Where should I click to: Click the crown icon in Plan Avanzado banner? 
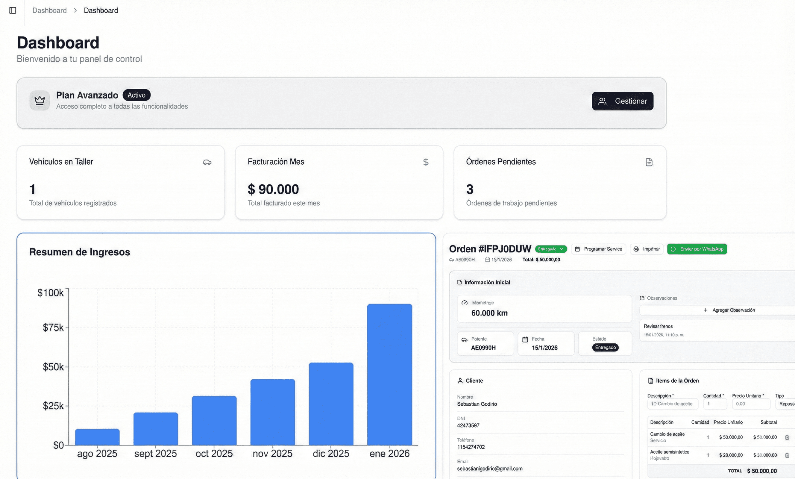(x=40, y=101)
